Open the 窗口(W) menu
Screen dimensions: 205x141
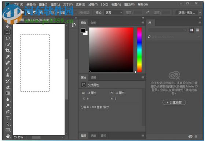pyautogui.click(x=129, y=4)
